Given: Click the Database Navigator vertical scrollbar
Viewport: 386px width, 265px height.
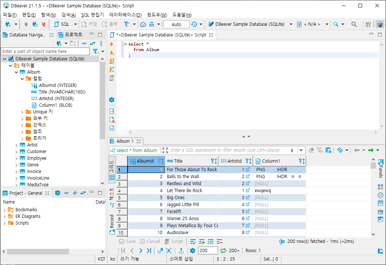Looking at the screenshot, I should 103,100.
